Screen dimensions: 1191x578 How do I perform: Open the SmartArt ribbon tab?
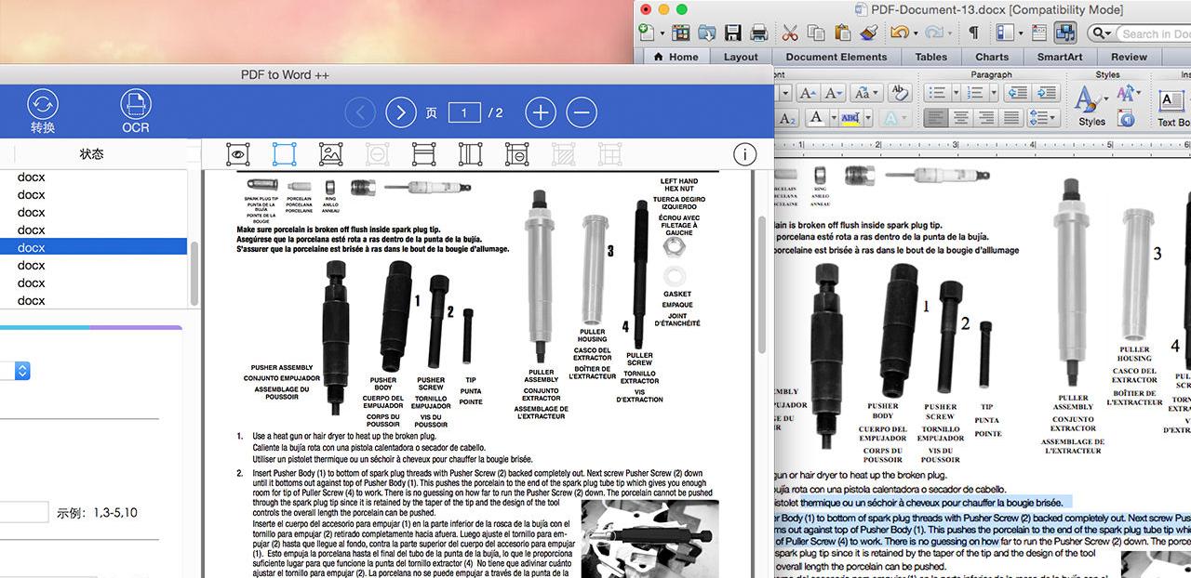(1061, 57)
